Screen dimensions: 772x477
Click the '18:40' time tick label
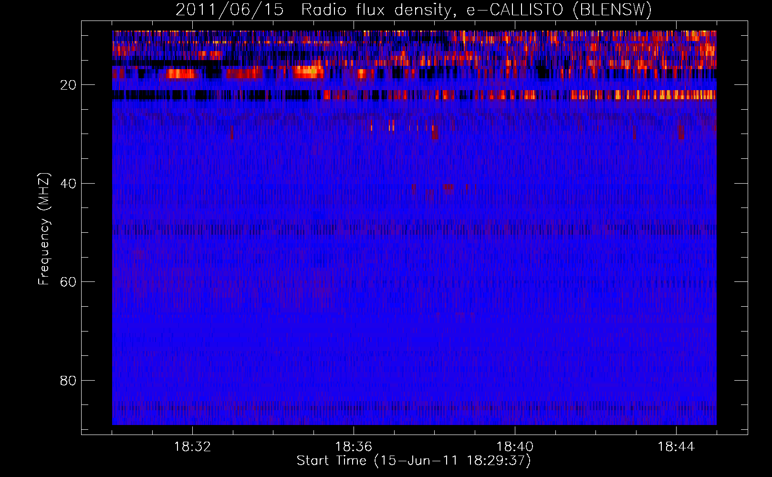click(515, 446)
